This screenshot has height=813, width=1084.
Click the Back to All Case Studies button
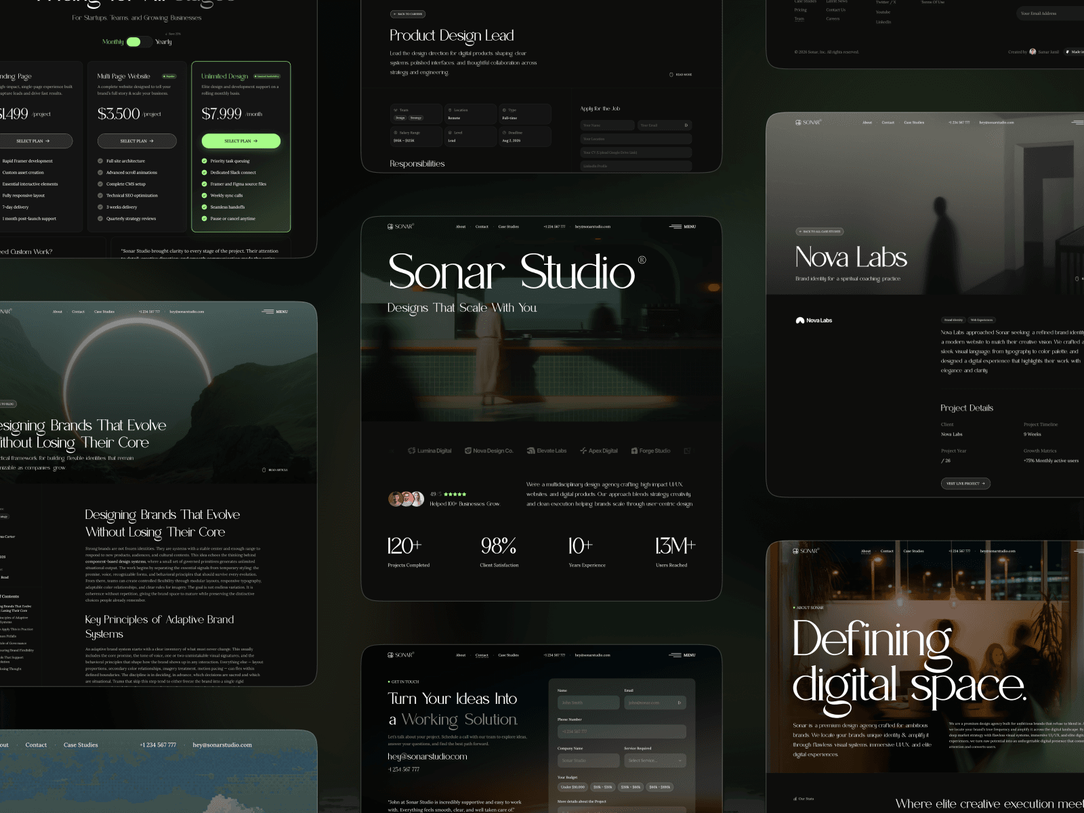[x=820, y=232]
